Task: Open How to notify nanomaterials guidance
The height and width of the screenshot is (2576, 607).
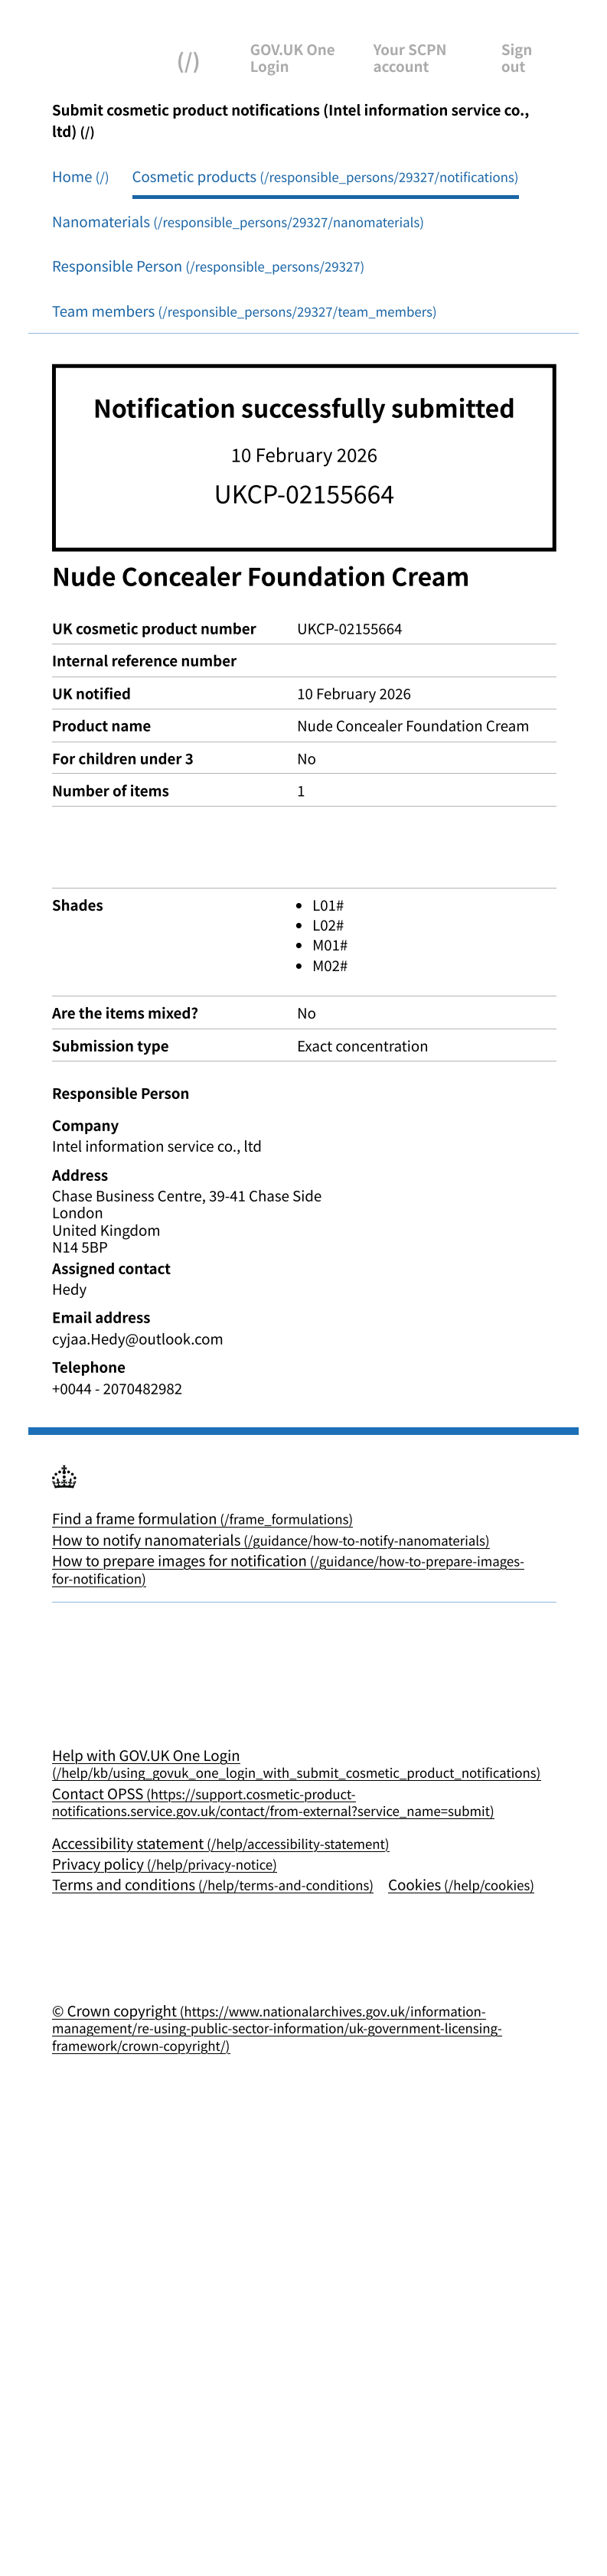Action: tap(270, 1541)
